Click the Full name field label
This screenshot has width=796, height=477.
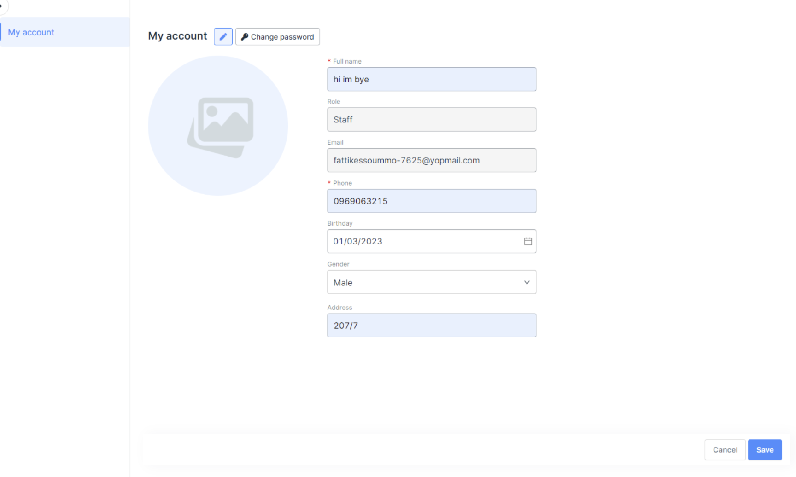pyautogui.click(x=347, y=61)
